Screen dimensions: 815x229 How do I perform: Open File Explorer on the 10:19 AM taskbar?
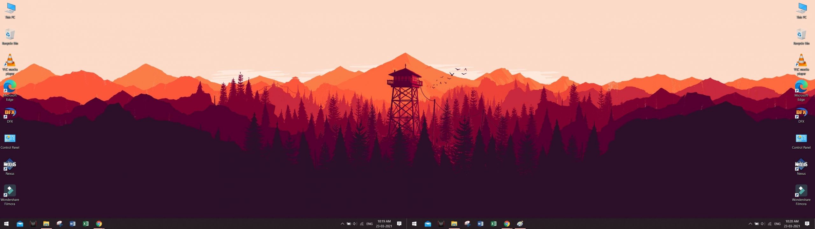(x=46, y=224)
